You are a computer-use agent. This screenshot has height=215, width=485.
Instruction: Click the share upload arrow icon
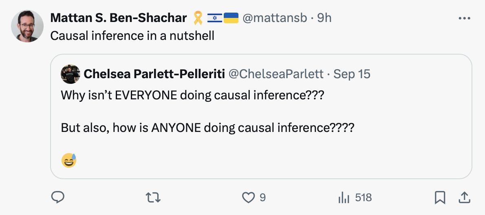pyautogui.click(x=463, y=198)
